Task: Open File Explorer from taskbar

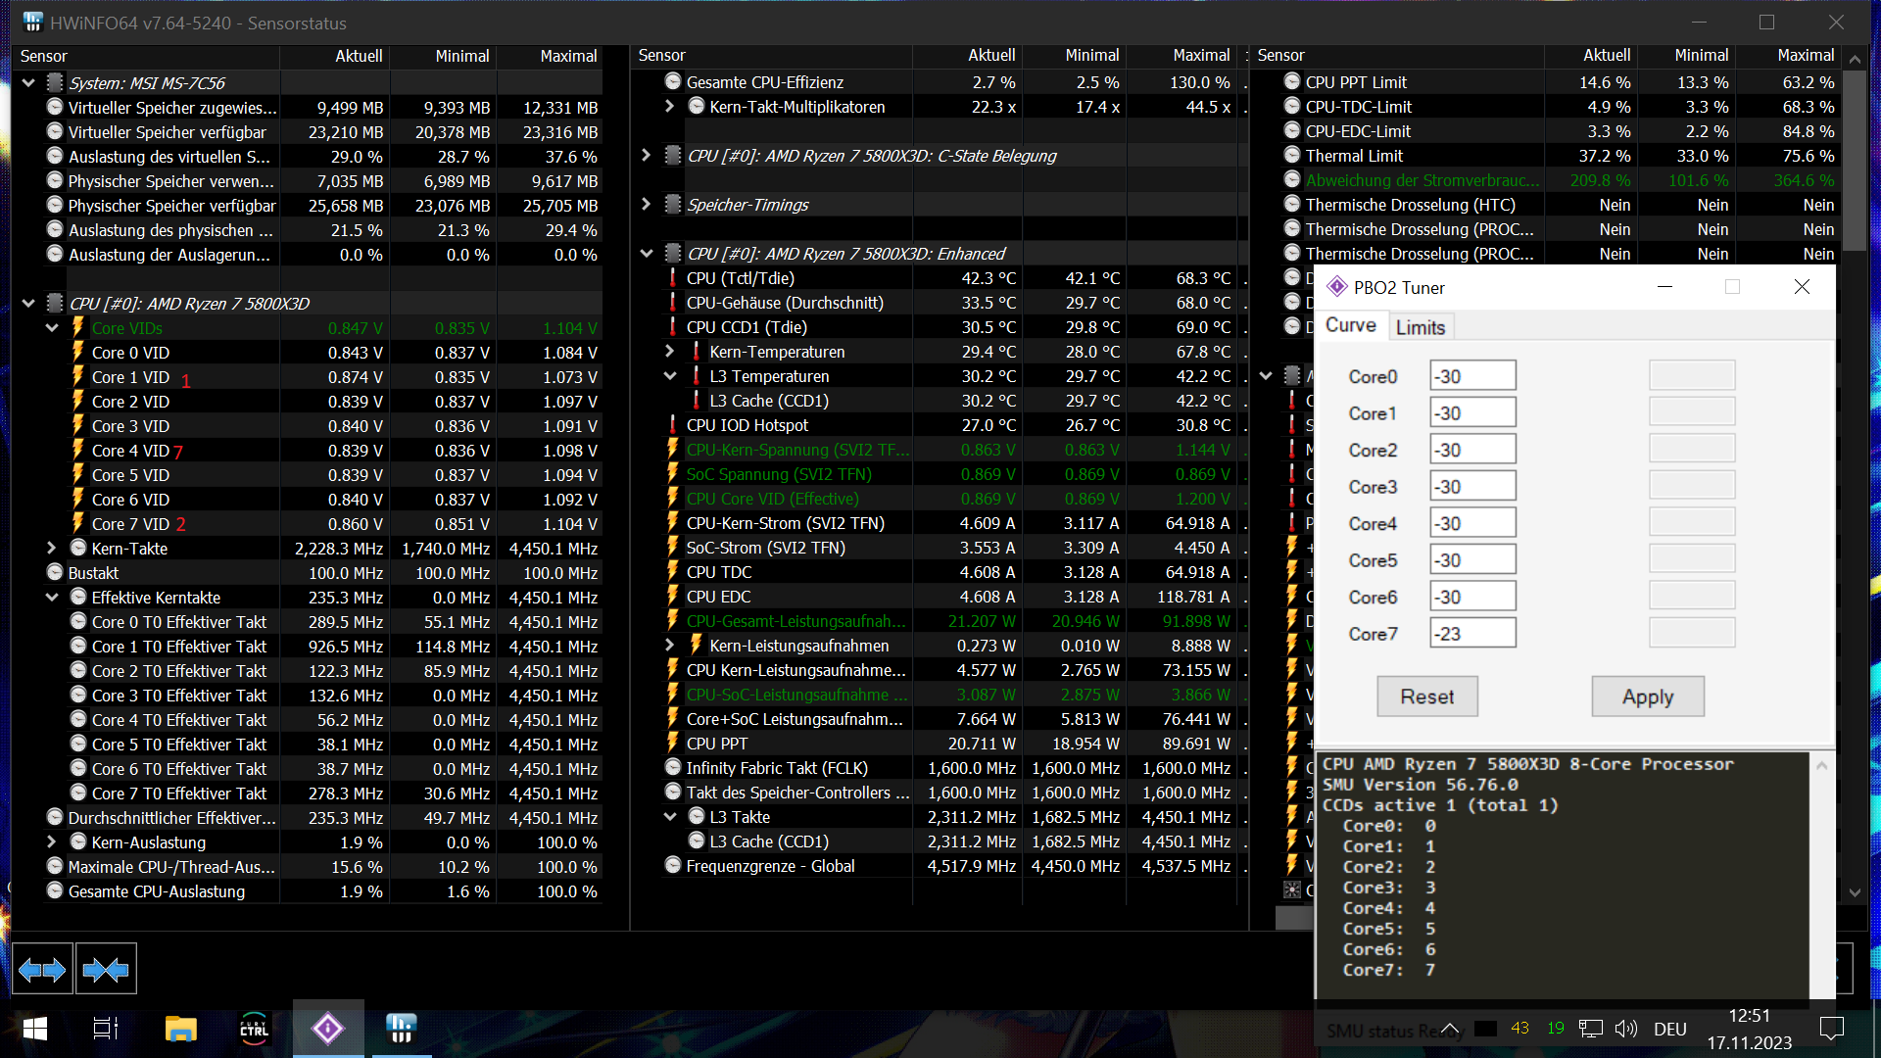Action: [x=181, y=1029]
